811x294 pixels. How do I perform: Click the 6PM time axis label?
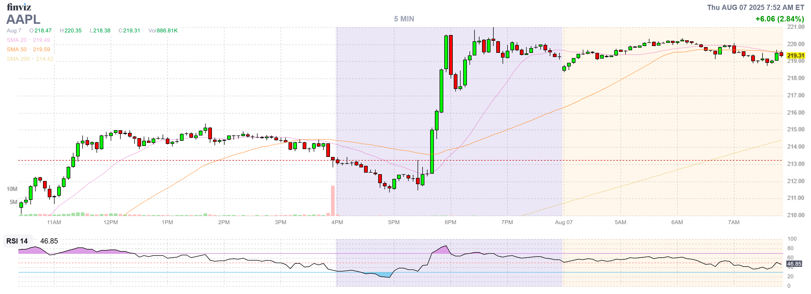tap(450, 222)
